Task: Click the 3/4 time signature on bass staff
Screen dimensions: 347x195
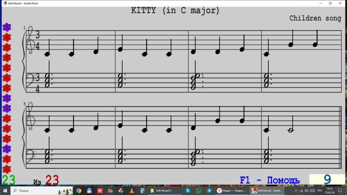Action: tap(38, 83)
